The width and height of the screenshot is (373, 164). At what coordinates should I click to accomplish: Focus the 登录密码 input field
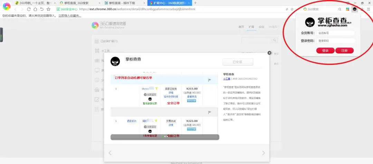(x=336, y=41)
